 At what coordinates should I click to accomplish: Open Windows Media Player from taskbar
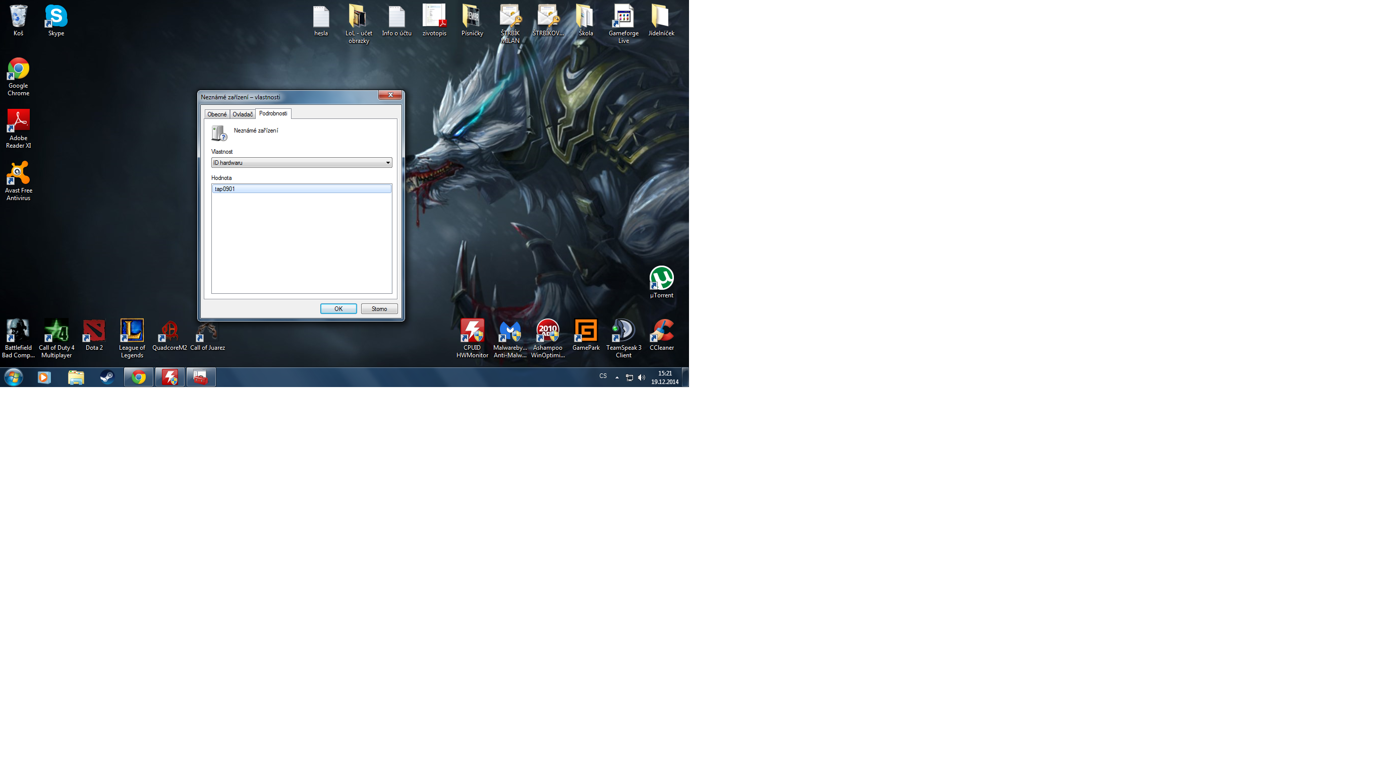[44, 377]
